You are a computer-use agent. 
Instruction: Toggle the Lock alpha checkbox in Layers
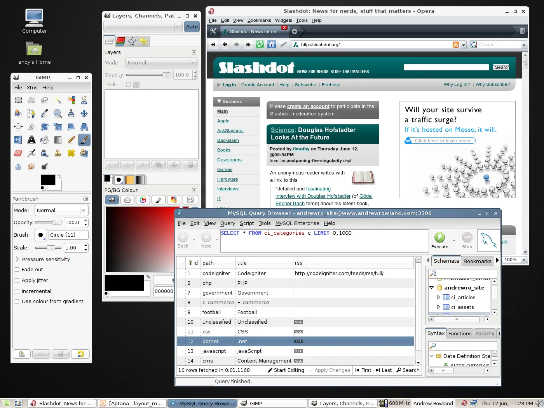click(x=128, y=84)
